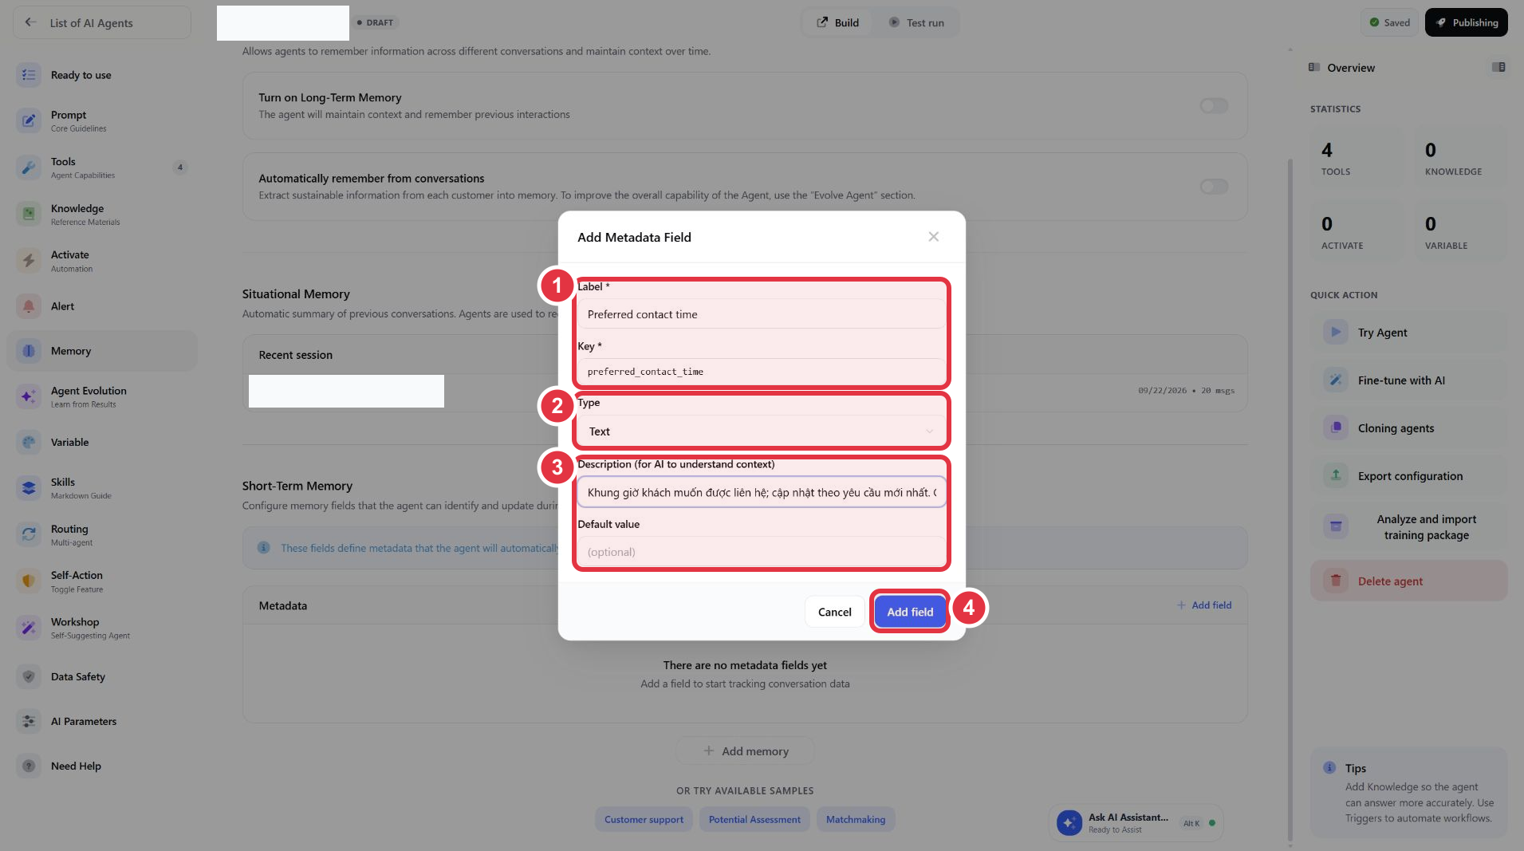Click the back arrow beside List of AI Agents

[x=30, y=22]
